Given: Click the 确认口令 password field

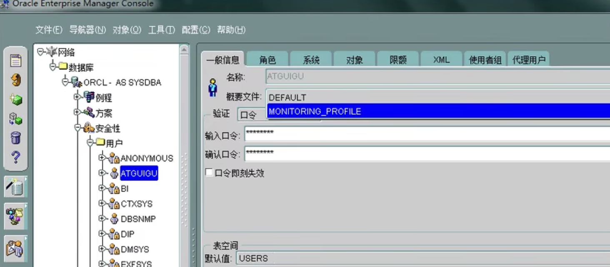Looking at the screenshot, I should point(427,153).
